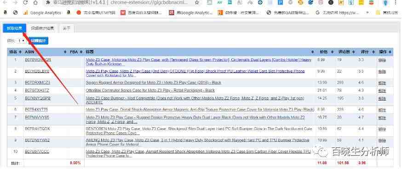Click the blue statistics button beside the dropdown
Viewport: 402px width, 169px height.
(39, 41)
